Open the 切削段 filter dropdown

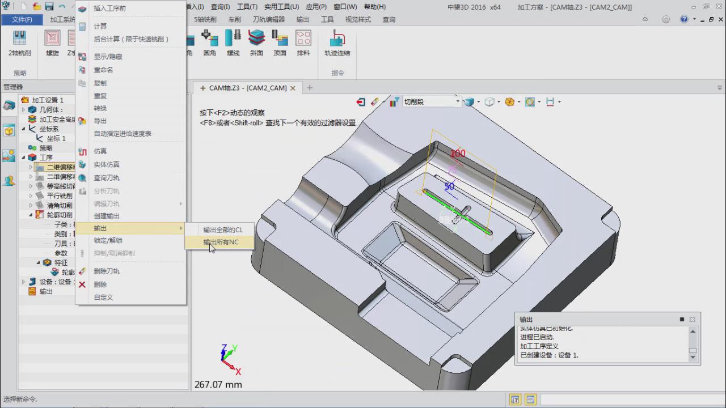pos(457,102)
